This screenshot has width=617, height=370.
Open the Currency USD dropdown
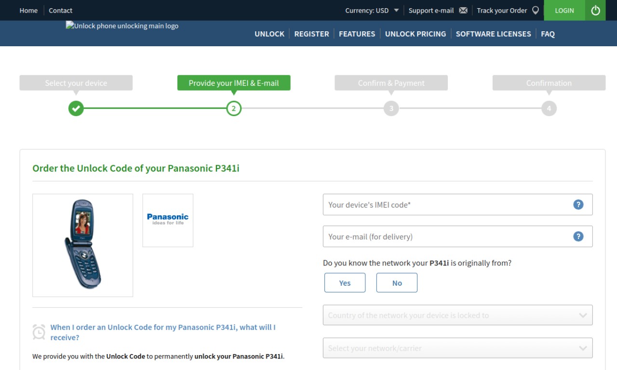pos(372,11)
